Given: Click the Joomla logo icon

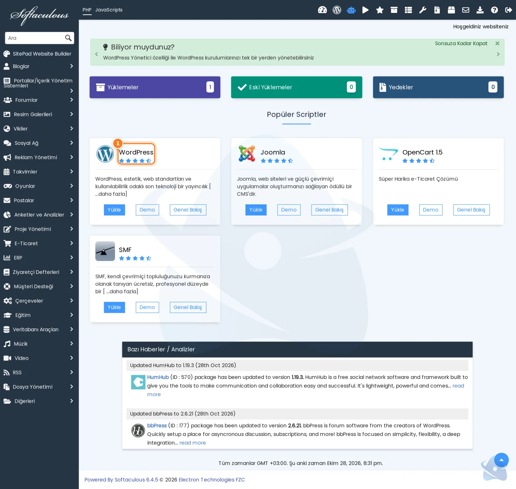Looking at the screenshot, I should [247, 153].
